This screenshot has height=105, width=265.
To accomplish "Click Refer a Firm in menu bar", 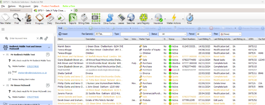I will click(69, 6).
